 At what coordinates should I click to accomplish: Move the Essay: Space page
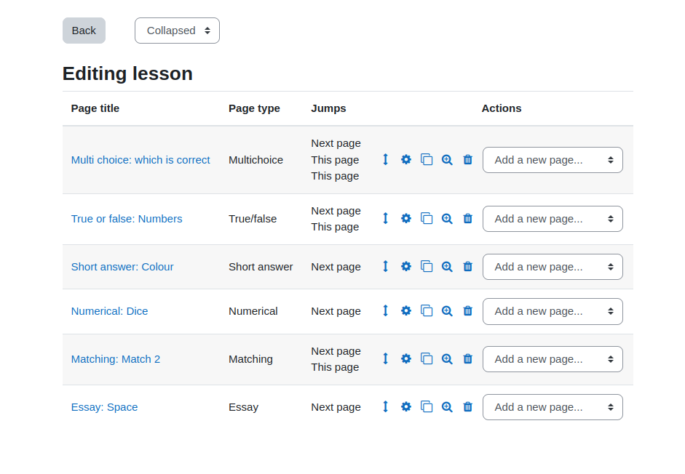point(385,407)
